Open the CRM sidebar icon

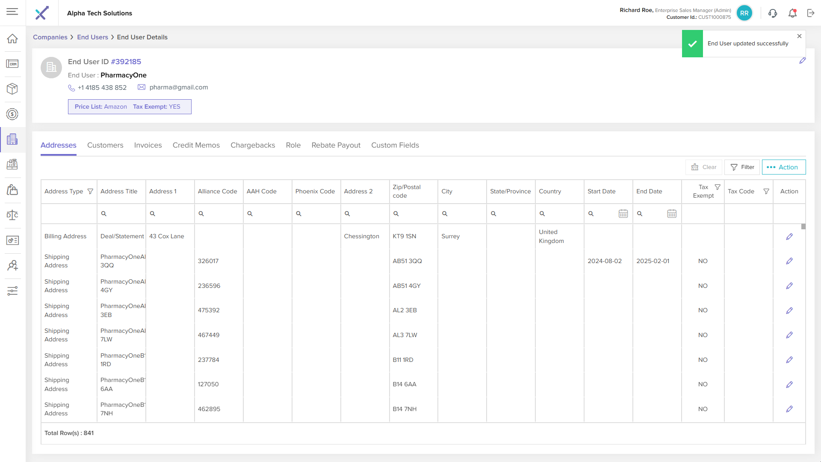pyautogui.click(x=12, y=64)
